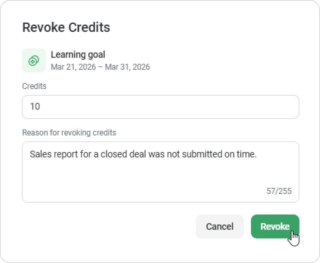320x263 pixels.
Task: Place cursor after 'on time.' in reason
Action: tap(257, 154)
